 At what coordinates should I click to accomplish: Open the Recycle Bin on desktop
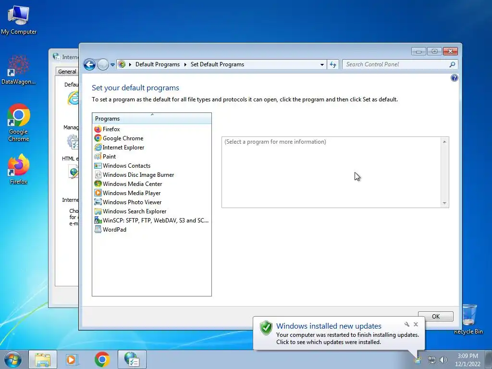coord(468,319)
